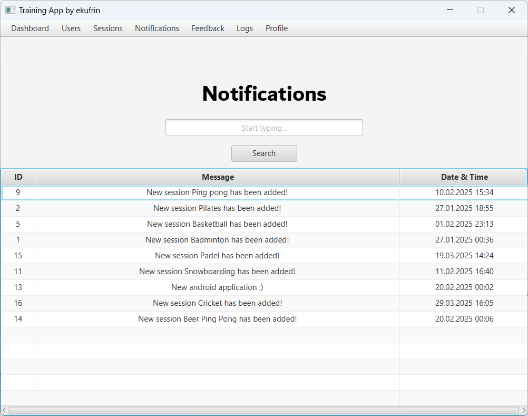Open the Notifications menu
The image size is (528, 416).
pyautogui.click(x=157, y=28)
